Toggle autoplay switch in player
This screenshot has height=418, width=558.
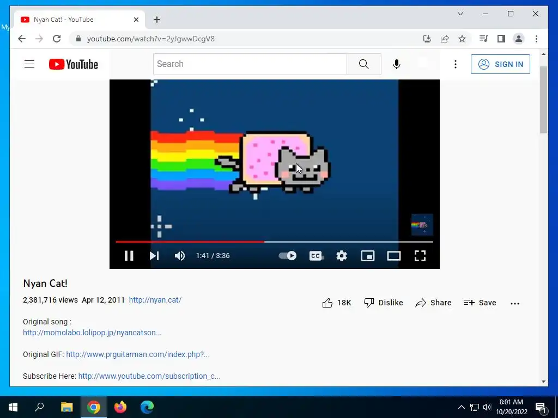point(288,256)
